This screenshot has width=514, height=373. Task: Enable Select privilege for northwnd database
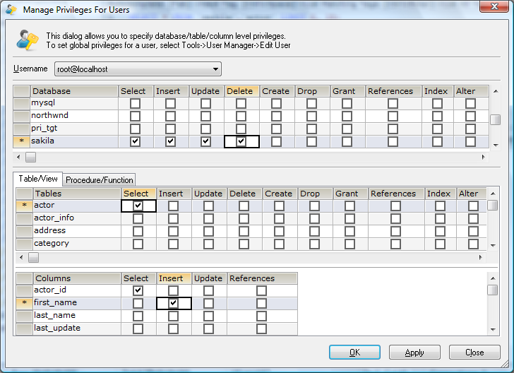point(136,116)
